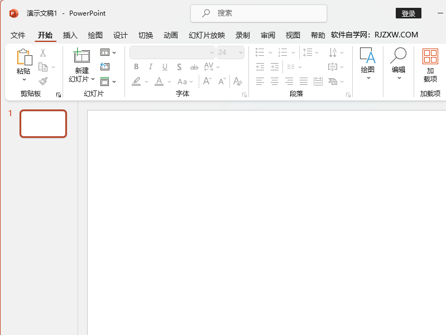Click the Copy icon
This screenshot has height=335, width=446.
coord(43,67)
